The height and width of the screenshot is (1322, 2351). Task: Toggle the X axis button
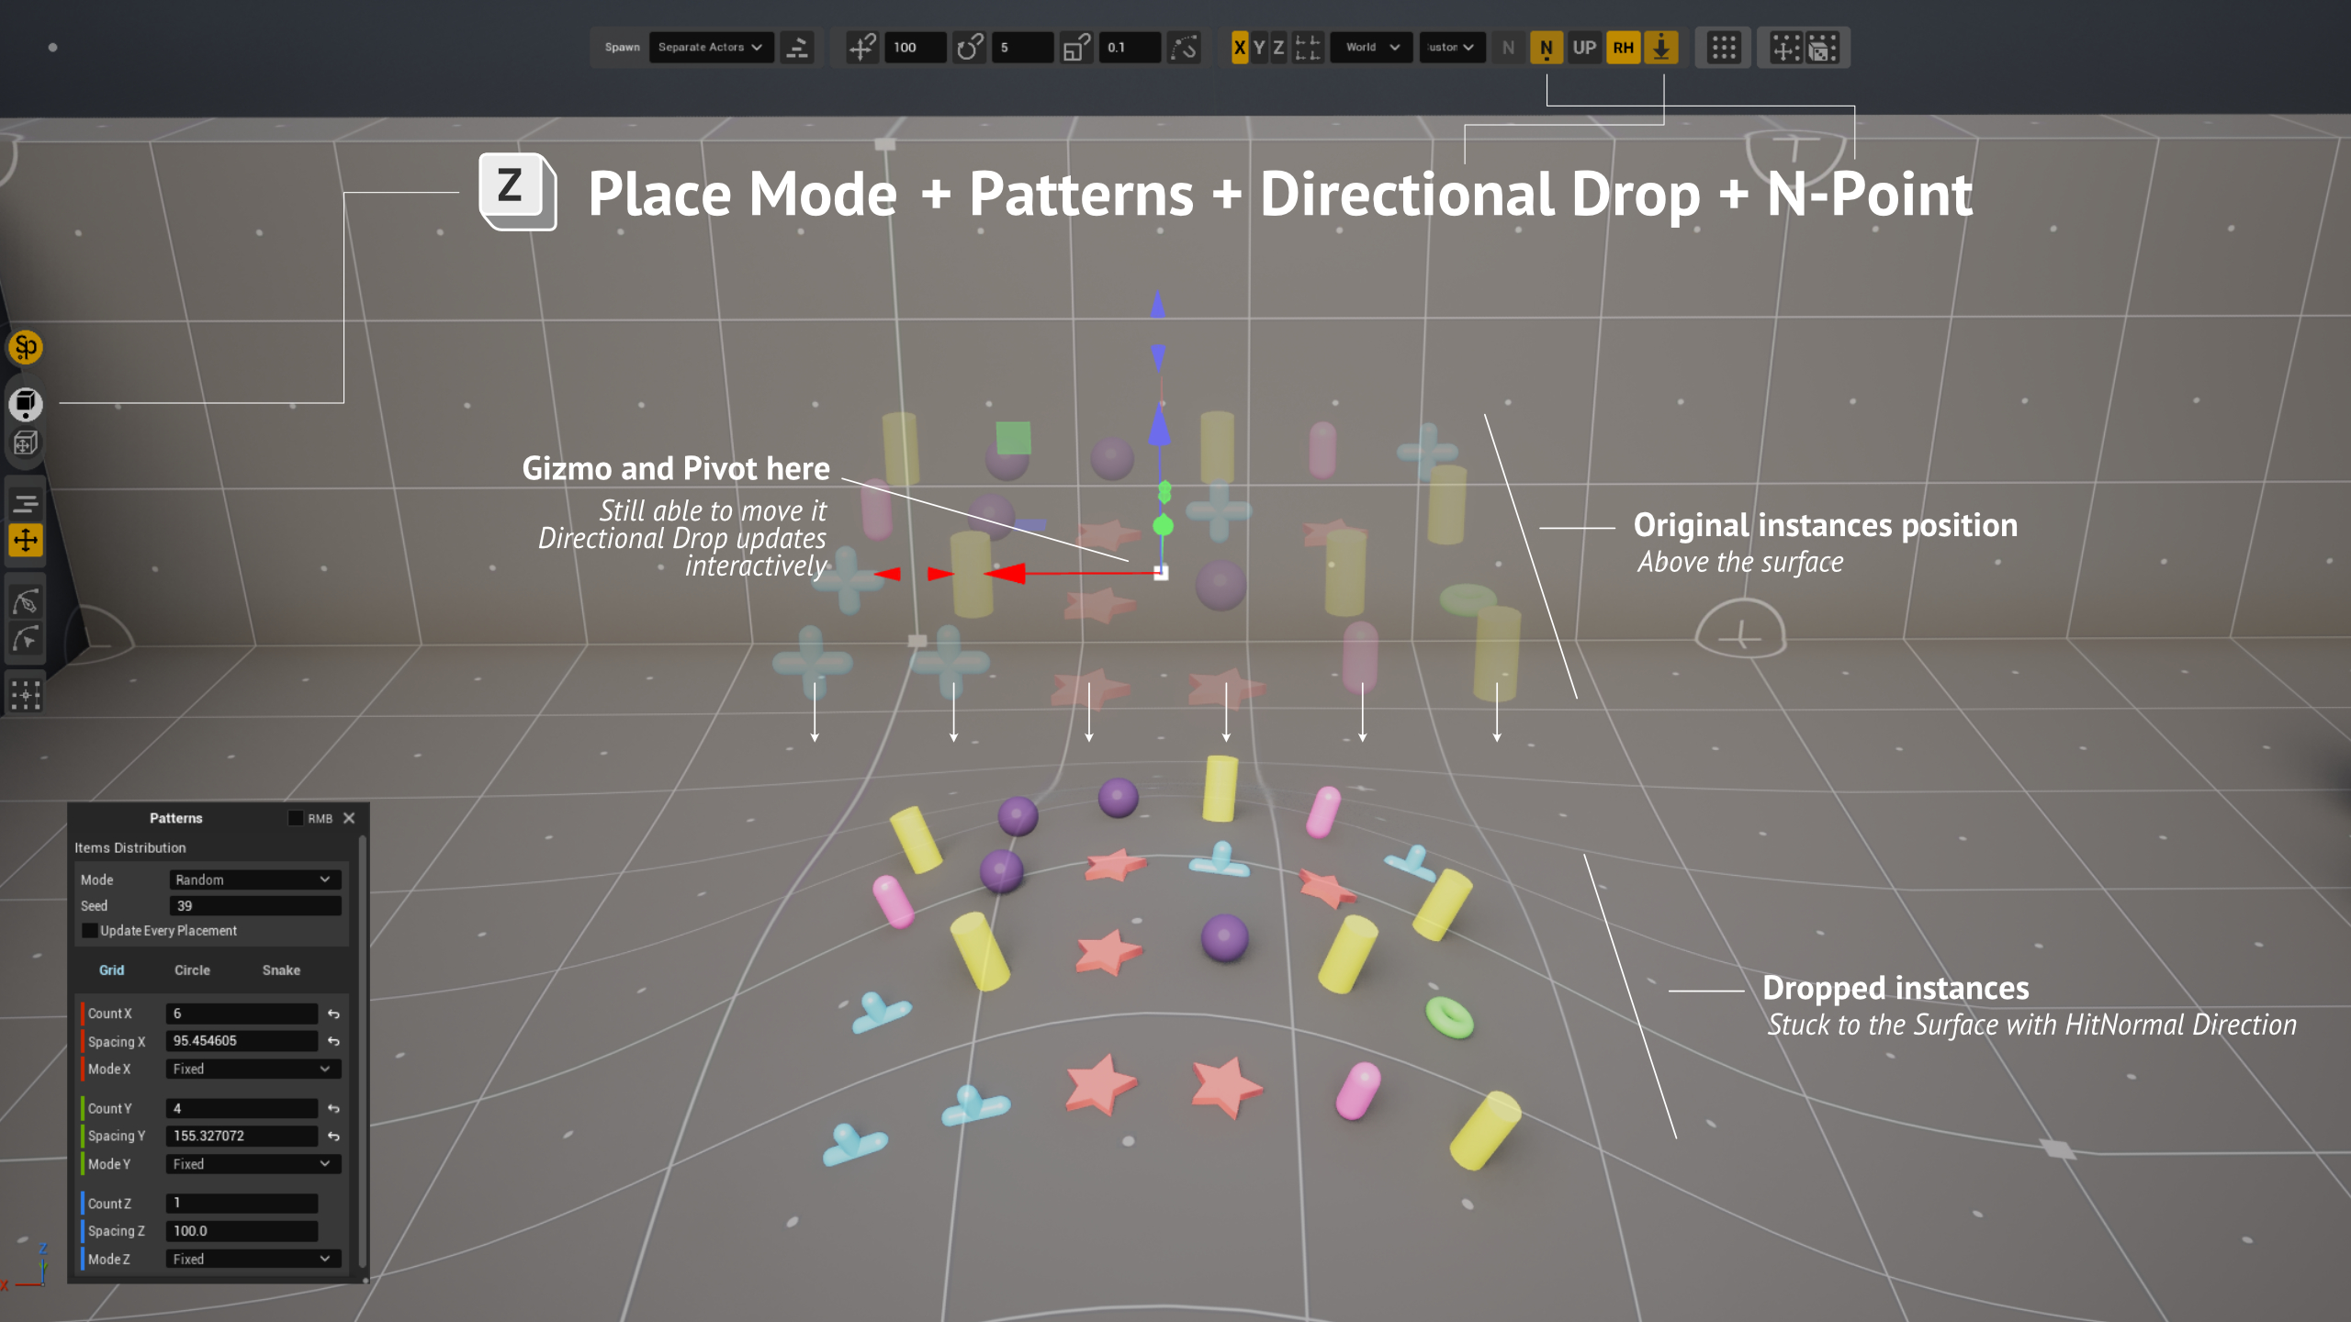[x=1240, y=47]
